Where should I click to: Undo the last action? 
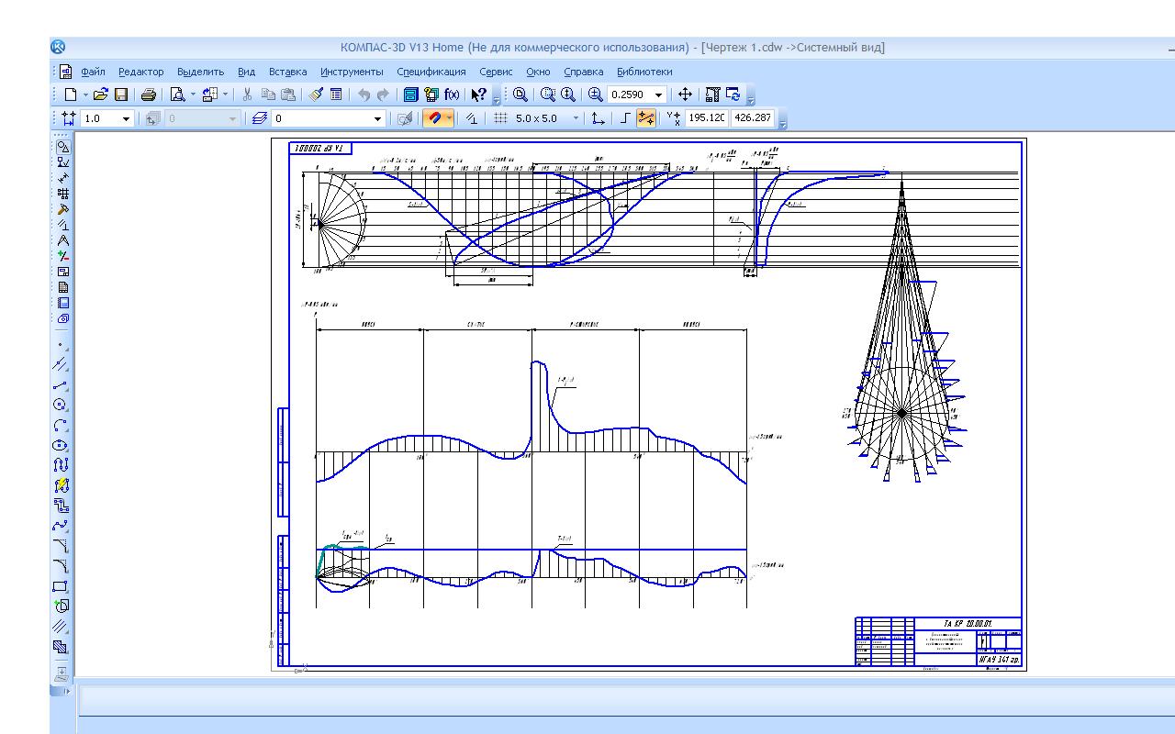(x=364, y=95)
